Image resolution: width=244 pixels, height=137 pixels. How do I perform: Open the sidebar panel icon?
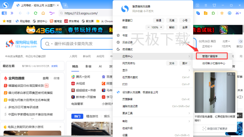(4, 13)
